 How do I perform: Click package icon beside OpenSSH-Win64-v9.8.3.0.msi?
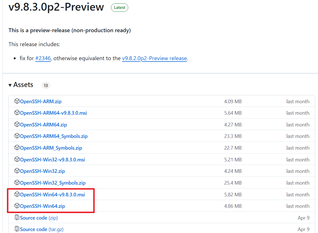click(x=17, y=194)
